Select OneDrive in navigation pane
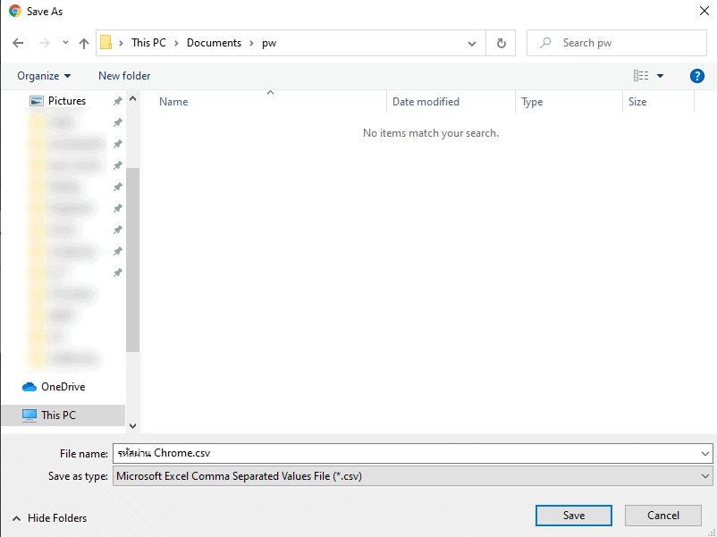The width and height of the screenshot is (717, 537). [63, 387]
